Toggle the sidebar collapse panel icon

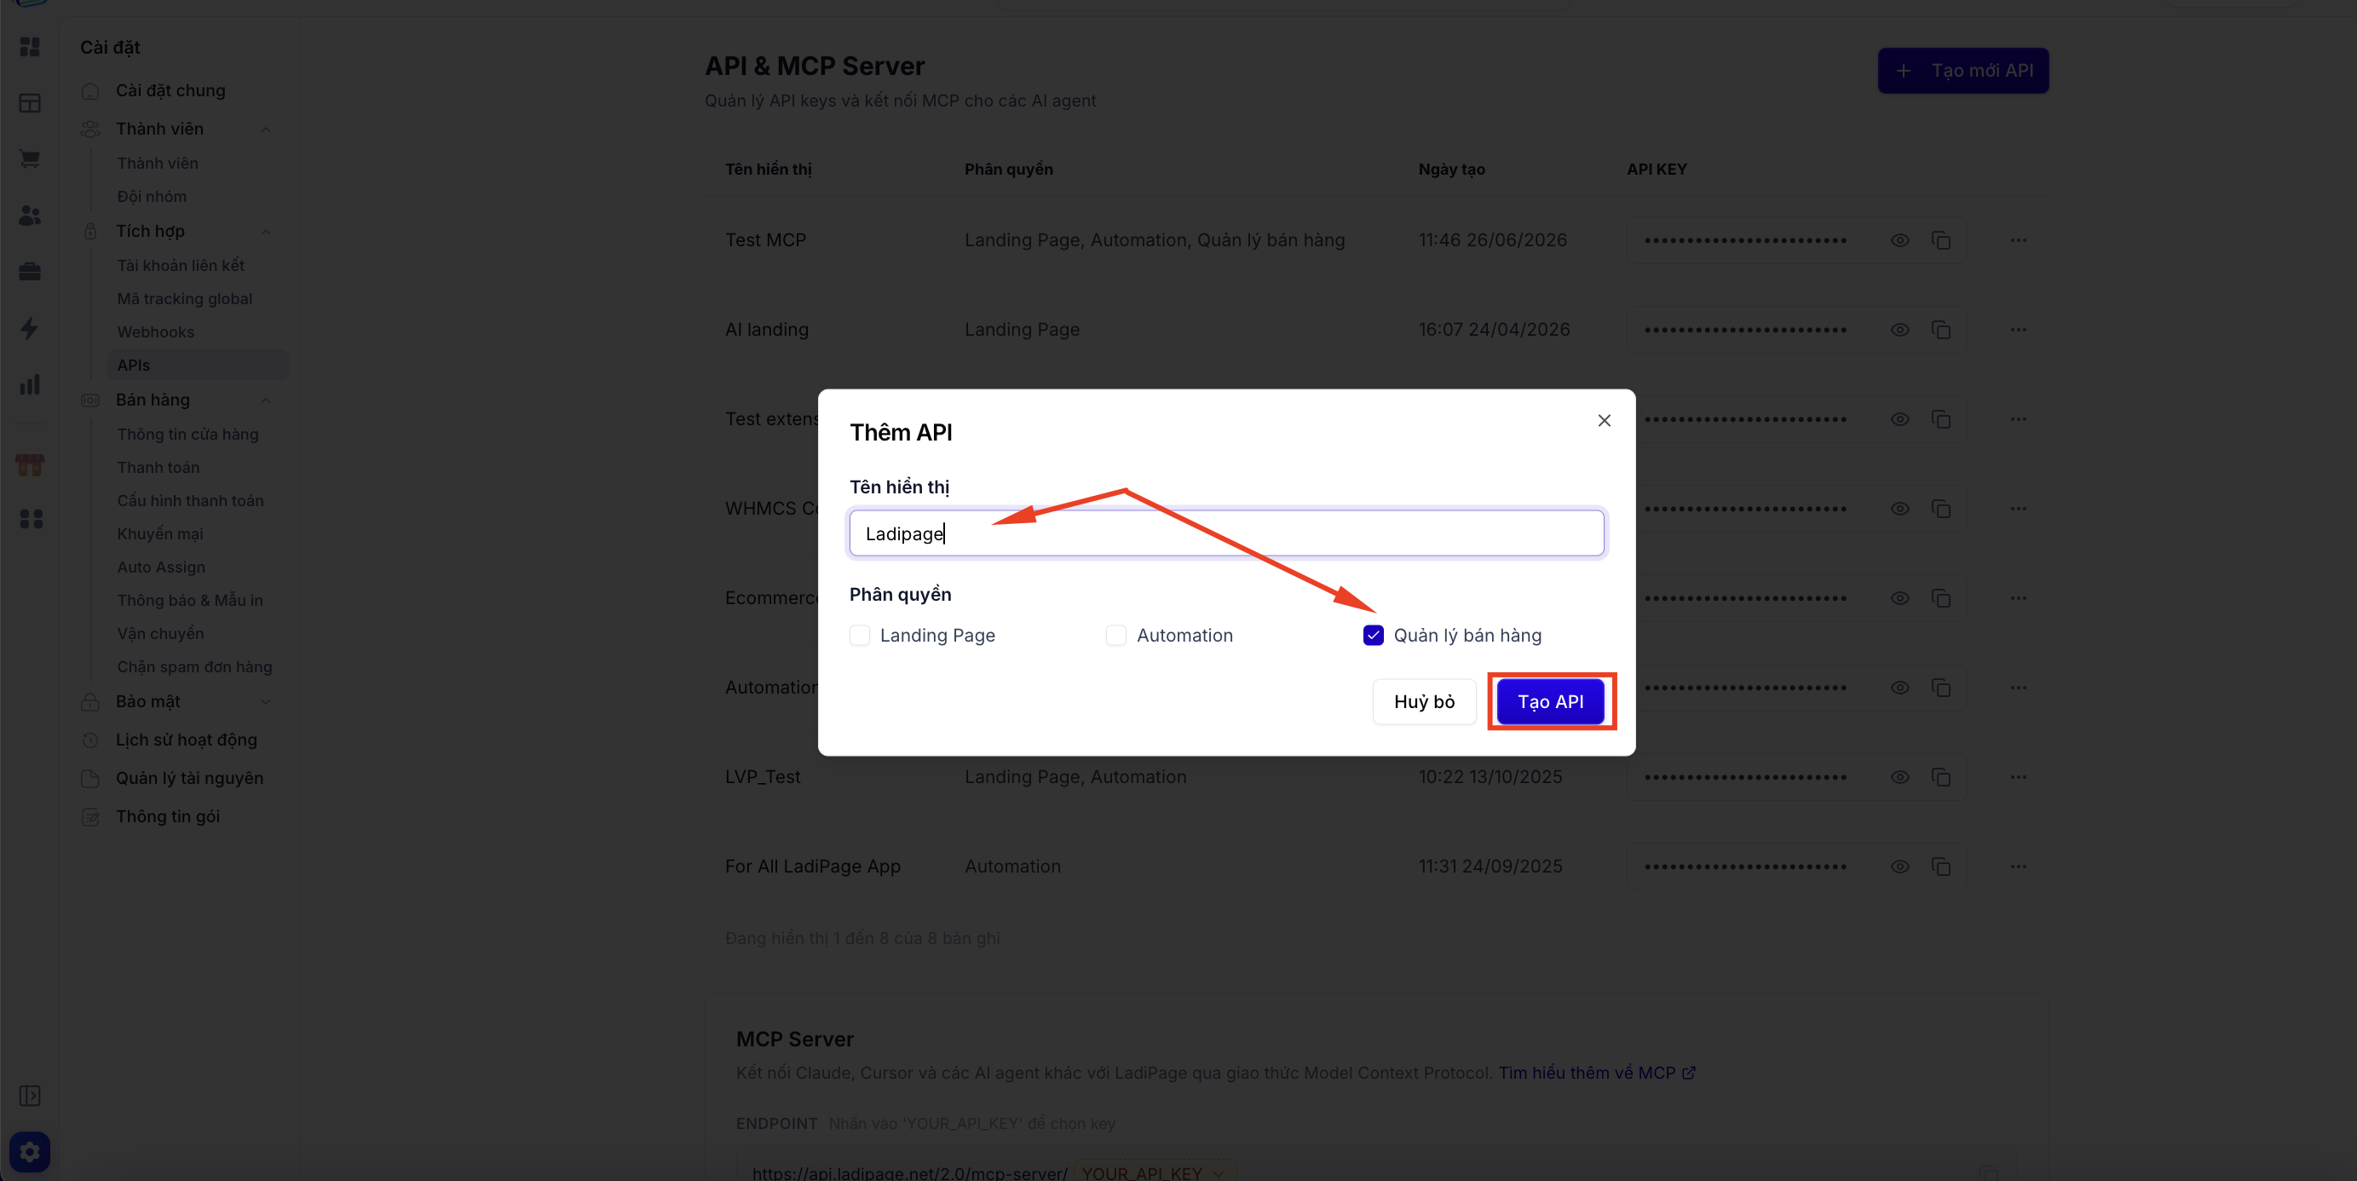pyautogui.click(x=29, y=1096)
